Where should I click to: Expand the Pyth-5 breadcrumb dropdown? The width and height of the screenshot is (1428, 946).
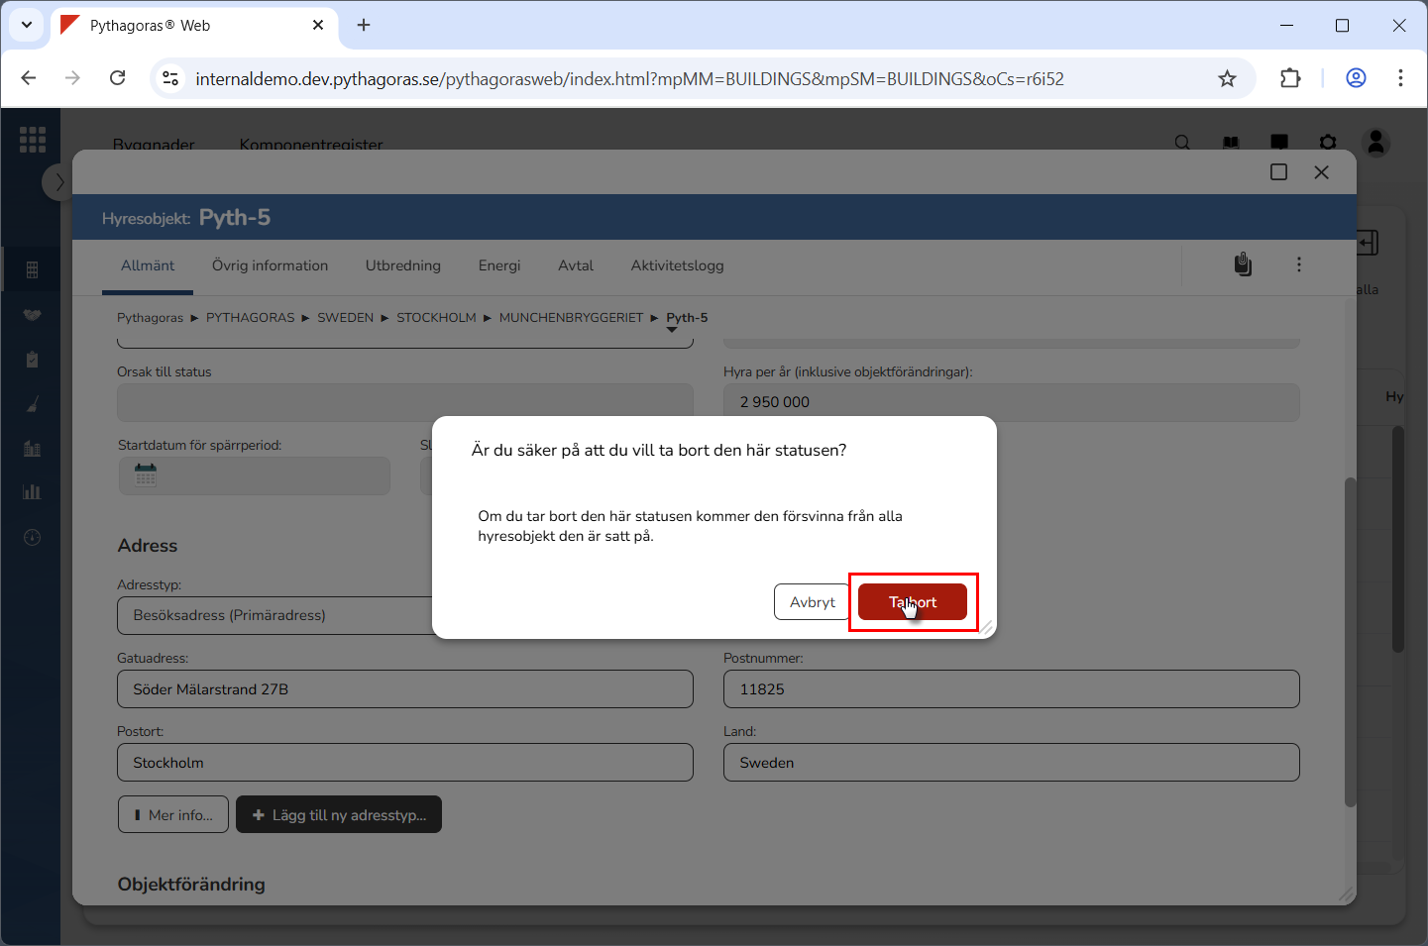point(673,330)
